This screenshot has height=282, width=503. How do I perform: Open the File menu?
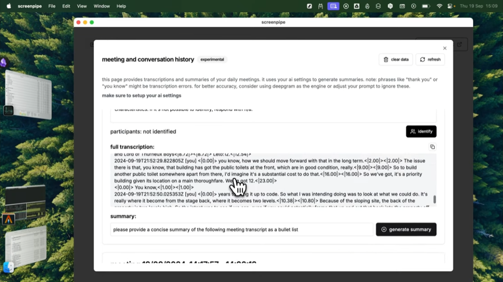point(52,6)
